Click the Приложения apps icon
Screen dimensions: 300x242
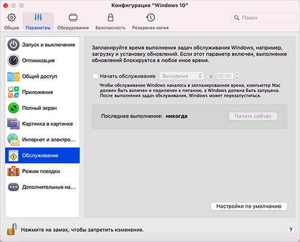[x=13, y=92]
